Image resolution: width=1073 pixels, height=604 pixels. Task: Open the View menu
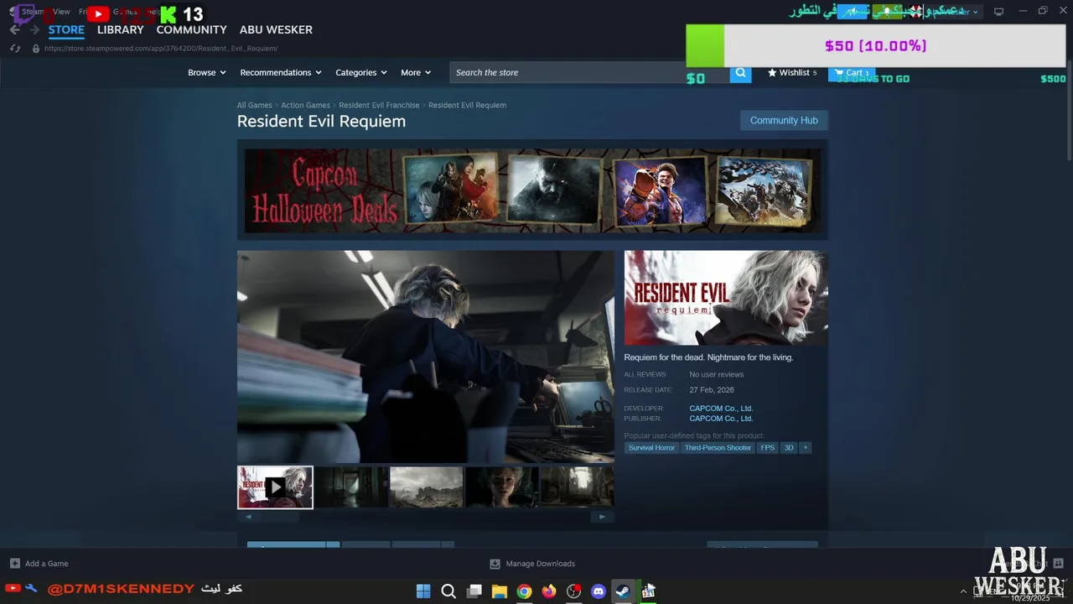[x=61, y=12]
